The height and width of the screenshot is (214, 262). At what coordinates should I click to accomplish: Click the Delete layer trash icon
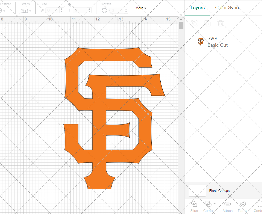(x=221, y=23)
